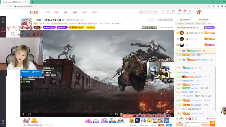This screenshot has height=127, width=226.
Task: Select the airplane gift icon
Action: tap(144, 121)
